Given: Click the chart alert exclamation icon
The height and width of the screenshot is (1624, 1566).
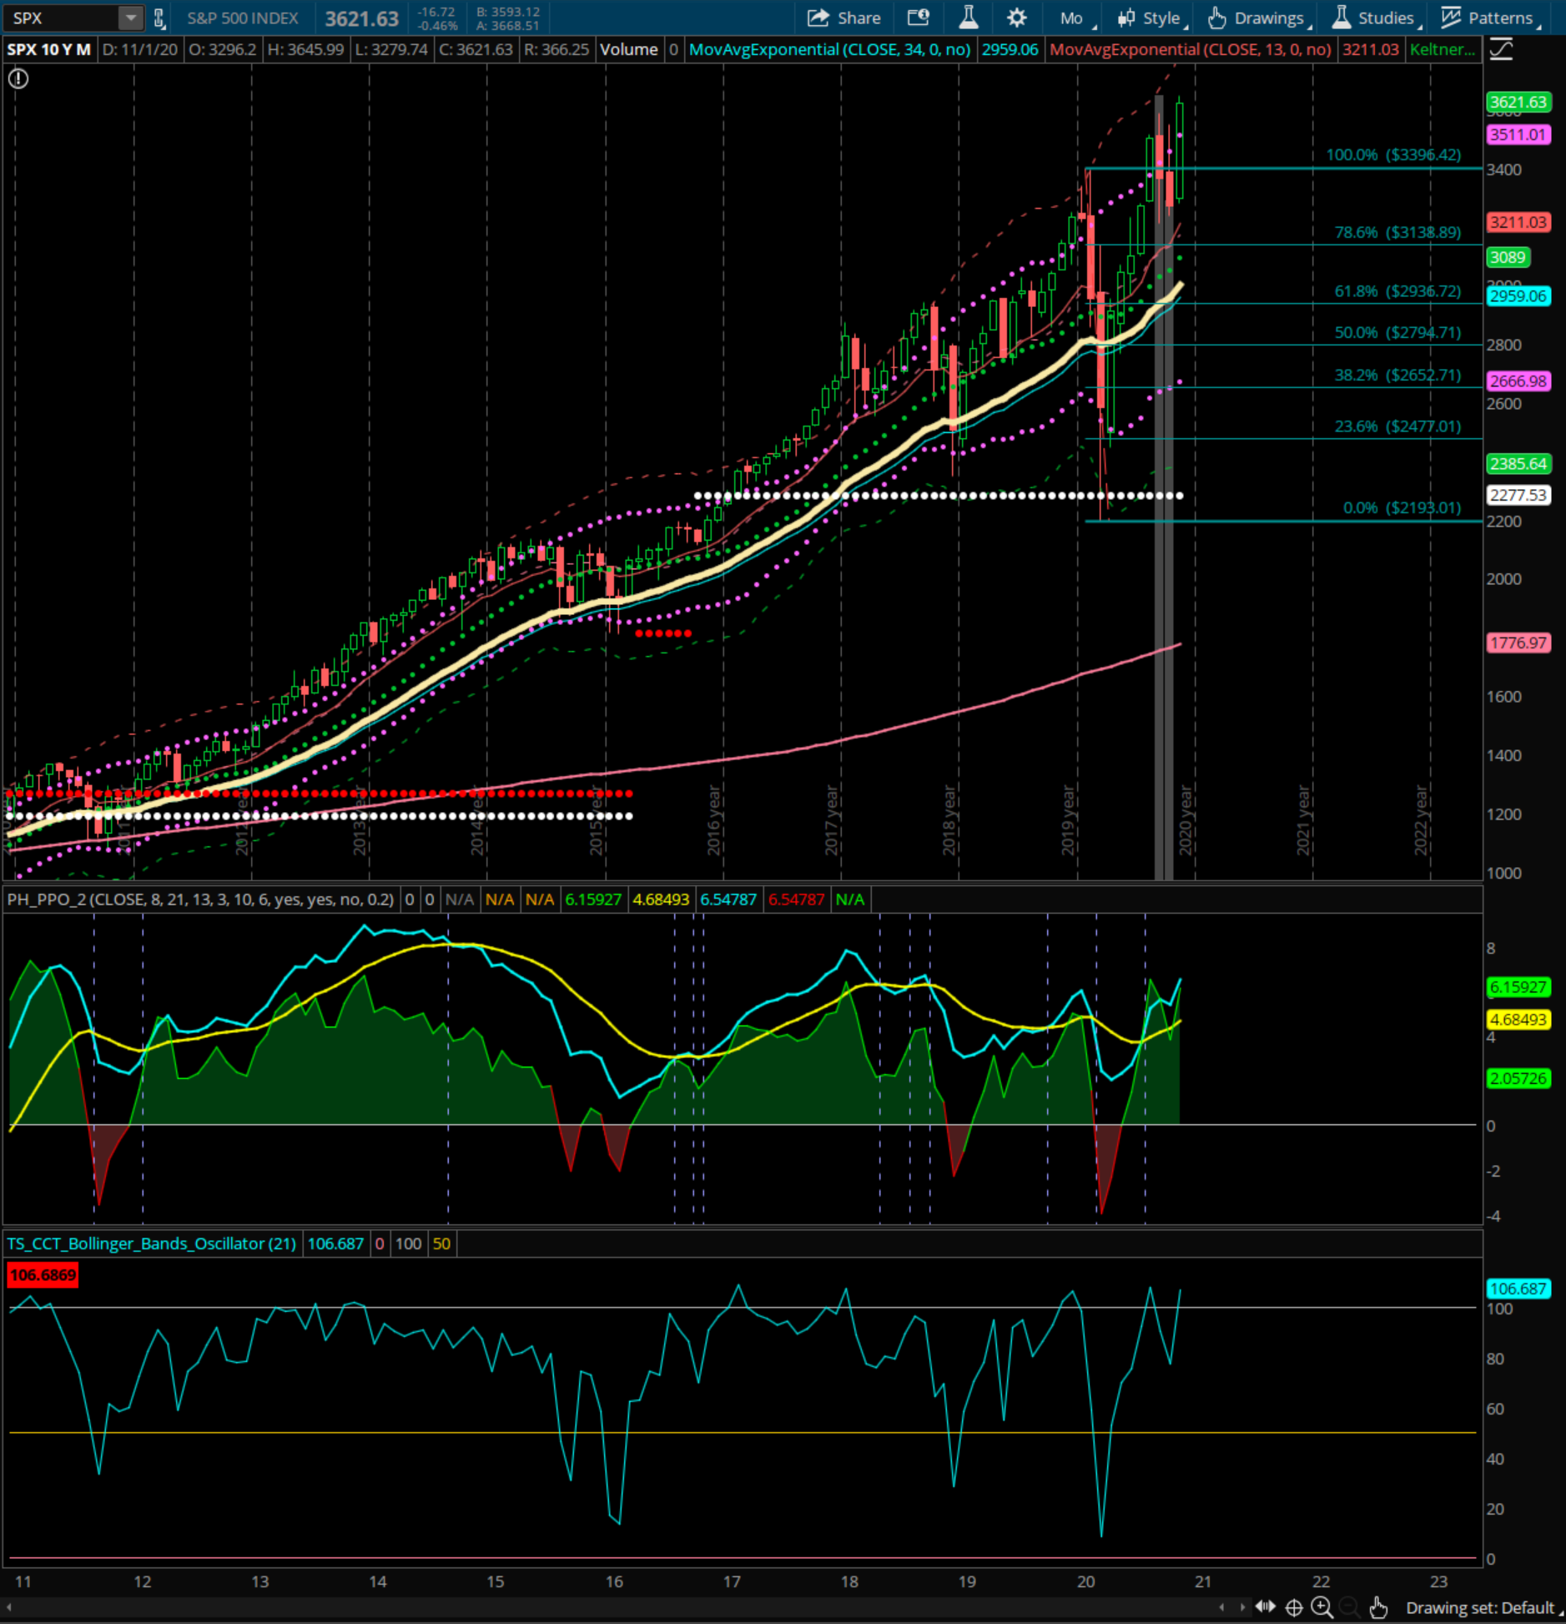Looking at the screenshot, I should pyautogui.click(x=18, y=78).
